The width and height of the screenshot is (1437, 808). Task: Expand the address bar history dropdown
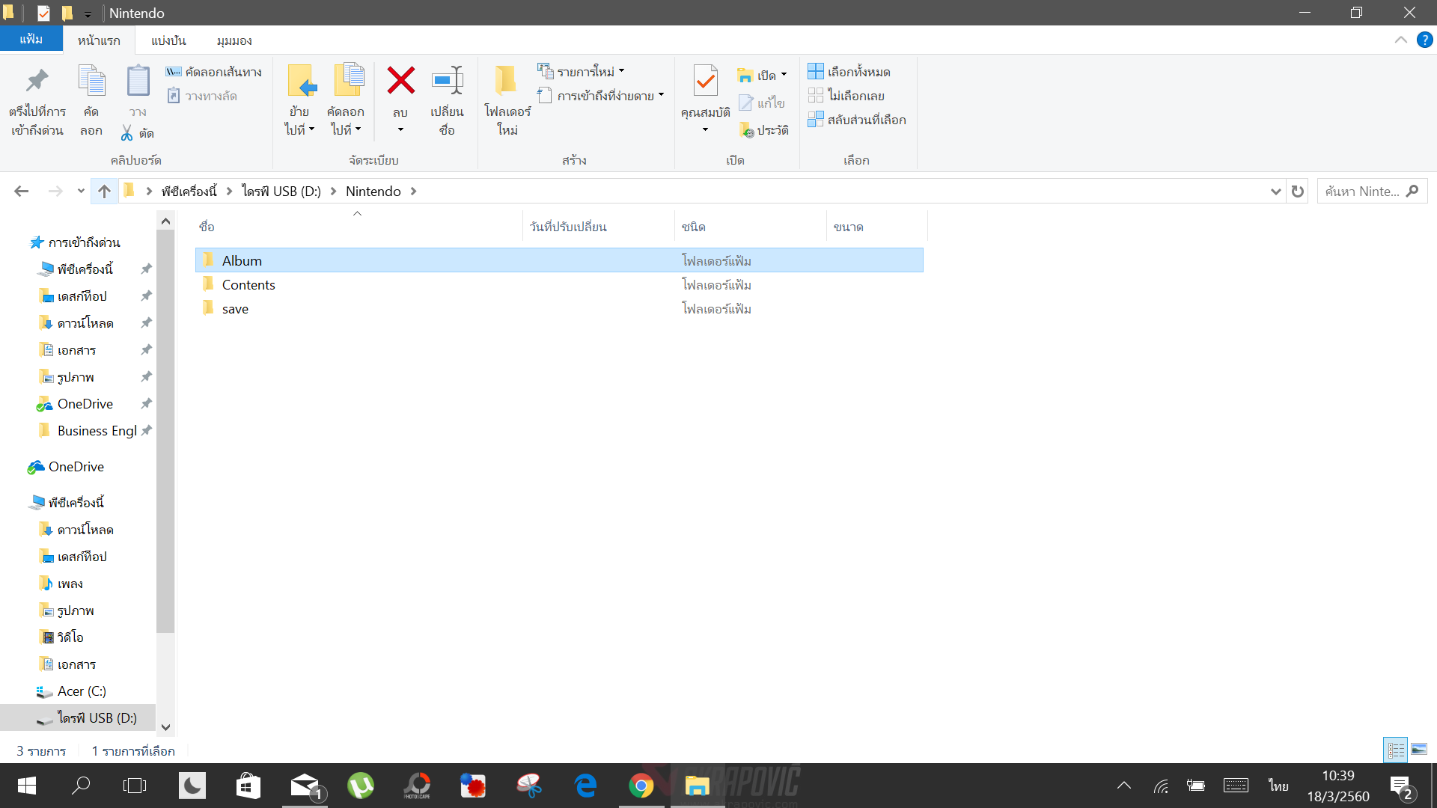pos(1276,192)
